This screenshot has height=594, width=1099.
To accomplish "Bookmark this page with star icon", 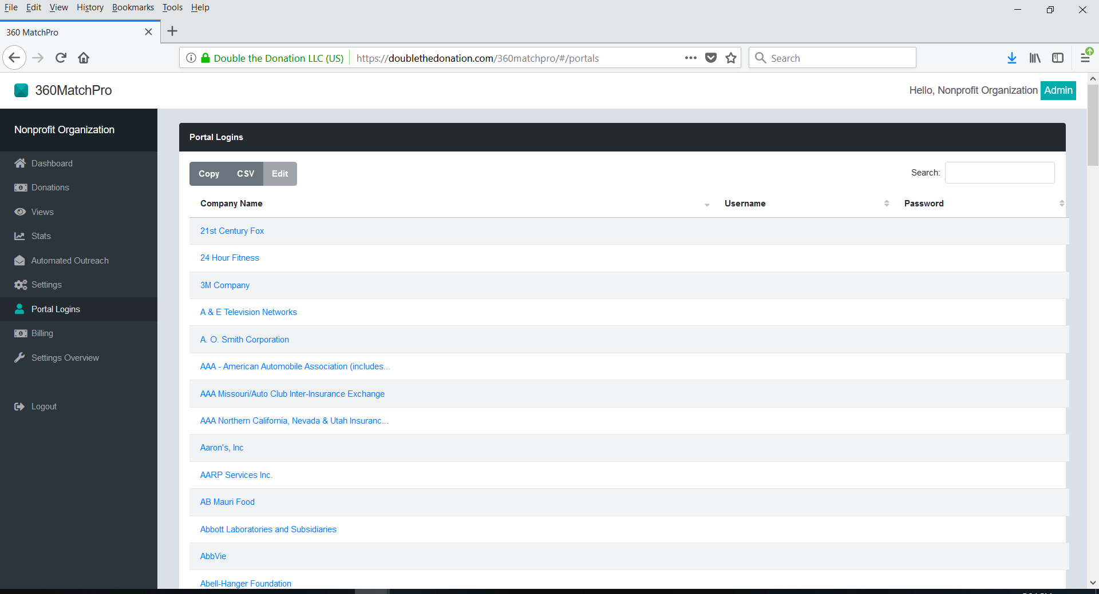I will point(731,58).
